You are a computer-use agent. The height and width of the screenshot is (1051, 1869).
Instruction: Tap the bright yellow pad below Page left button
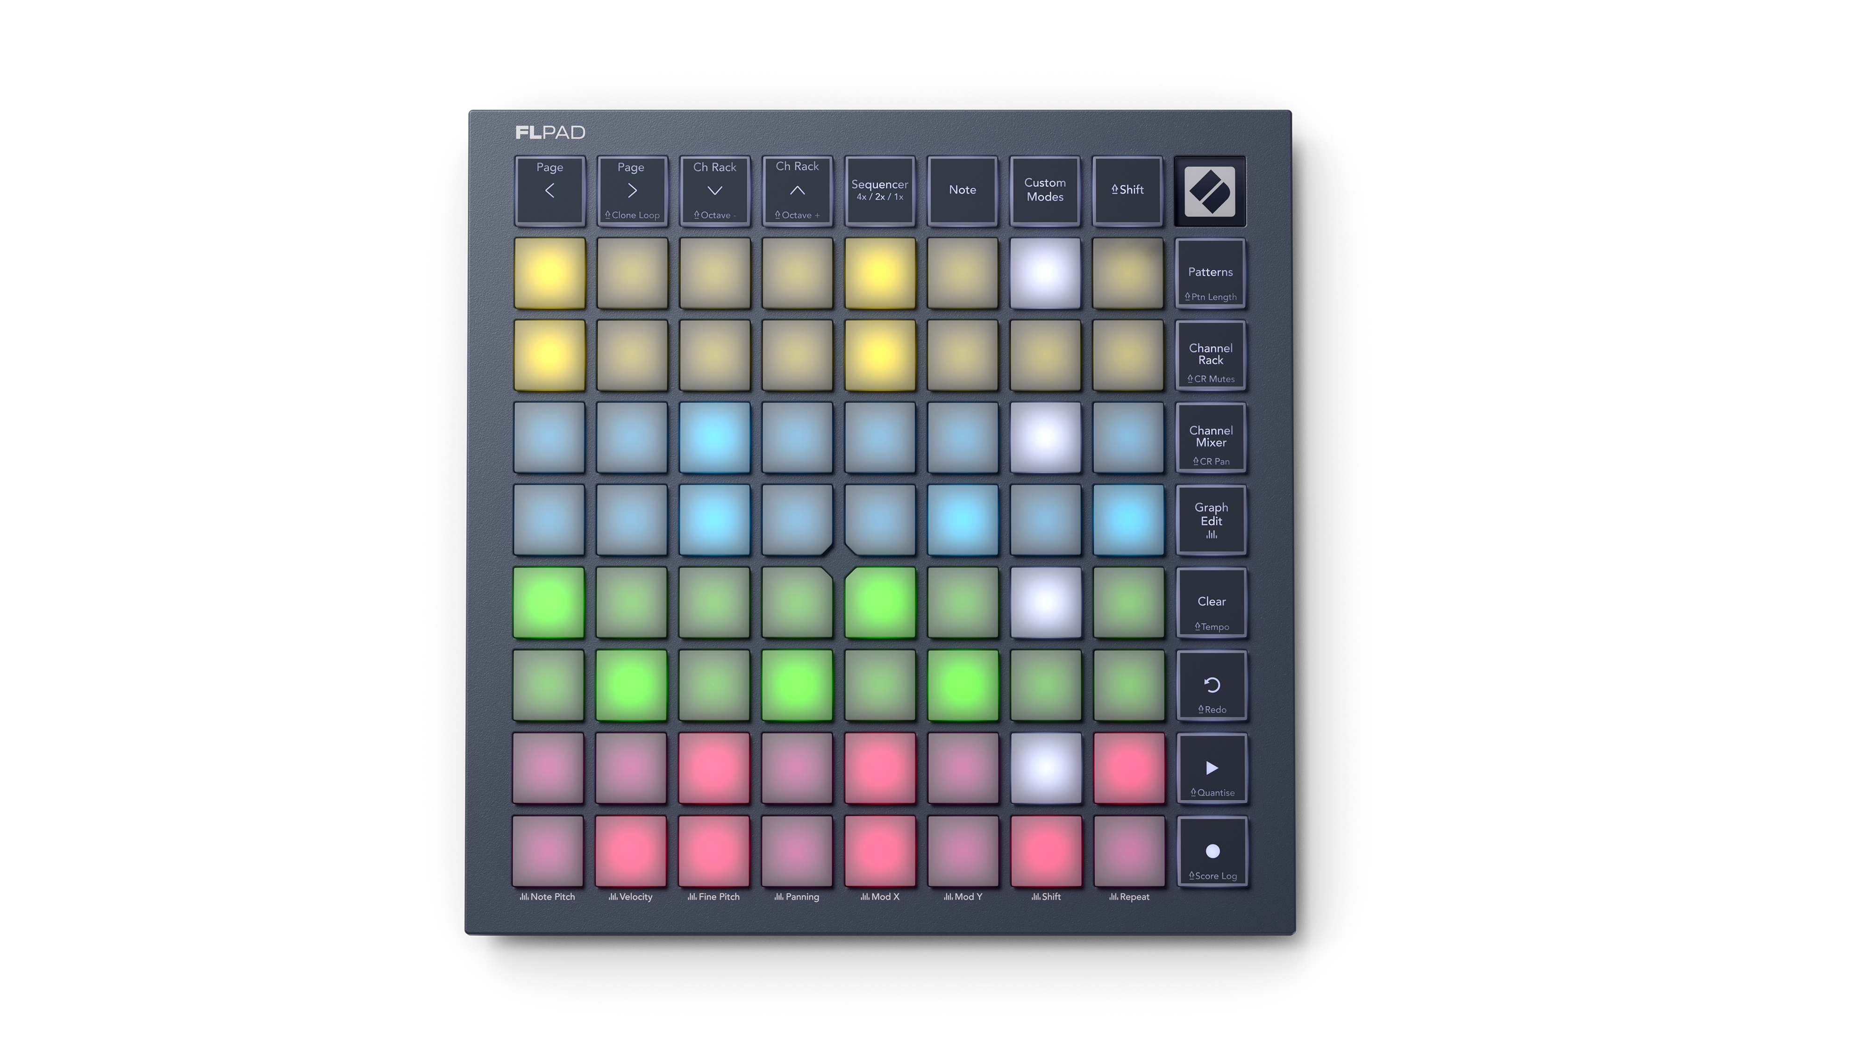(x=549, y=273)
